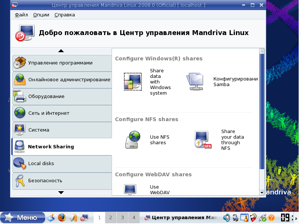Select the Local disks category
This screenshot has width=299, height=224.
click(x=62, y=164)
